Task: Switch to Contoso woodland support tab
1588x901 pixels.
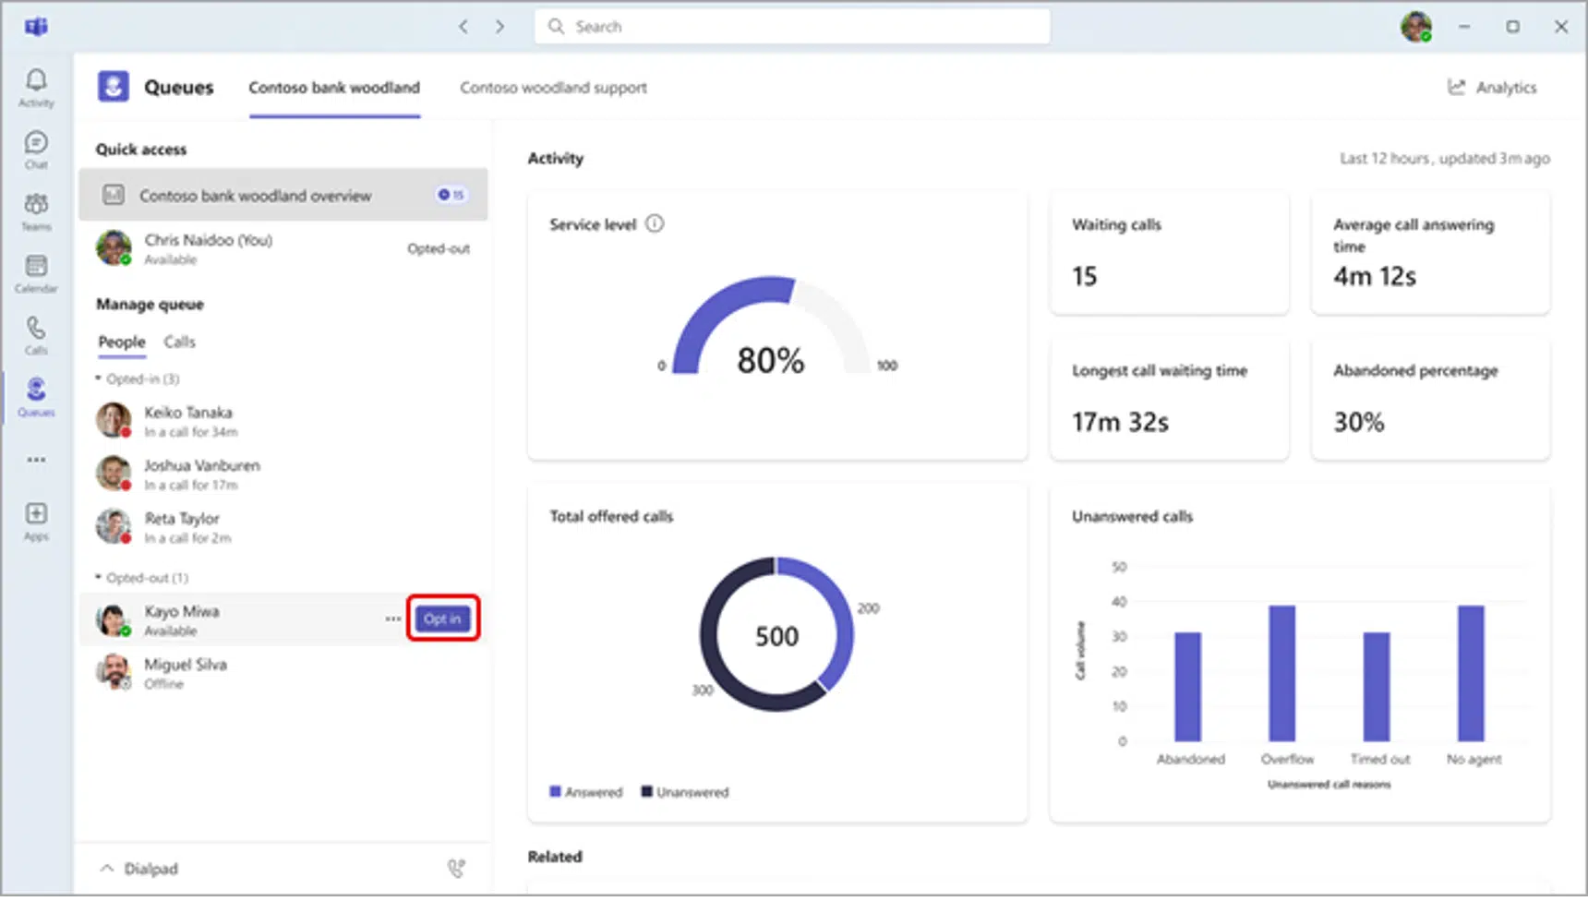Action: pos(554,88)
